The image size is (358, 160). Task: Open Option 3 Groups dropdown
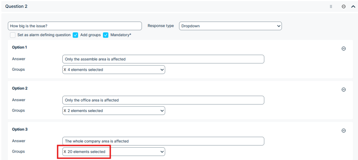pos(162,152)
